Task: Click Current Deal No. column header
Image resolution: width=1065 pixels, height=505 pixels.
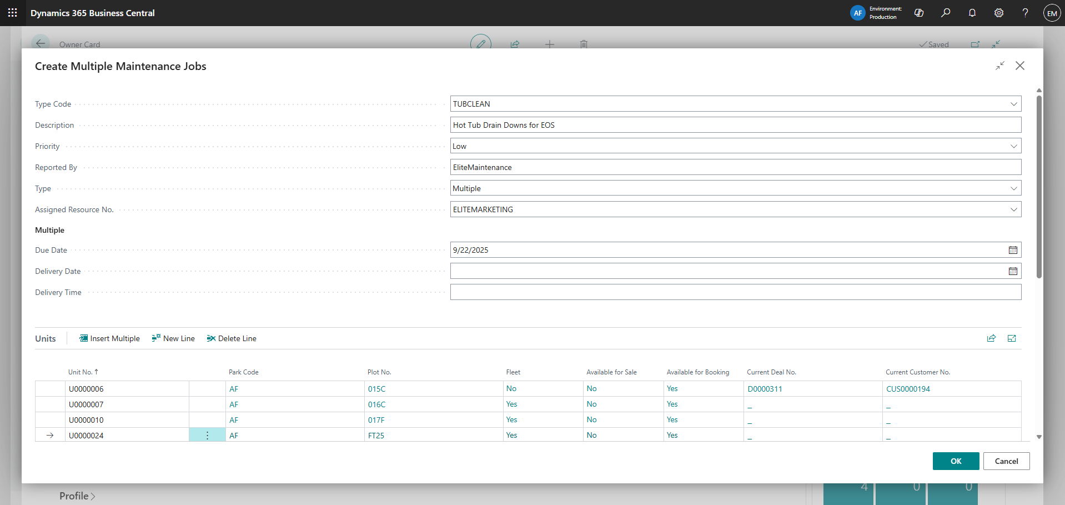Action: click(x=771, y=372)
